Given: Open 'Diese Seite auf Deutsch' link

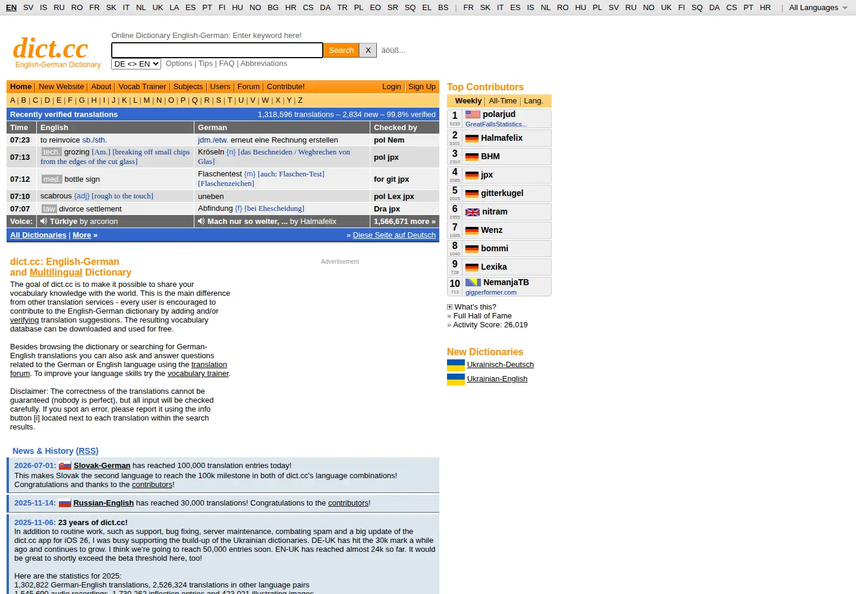Looking at the screenshot, I should 394,235.
